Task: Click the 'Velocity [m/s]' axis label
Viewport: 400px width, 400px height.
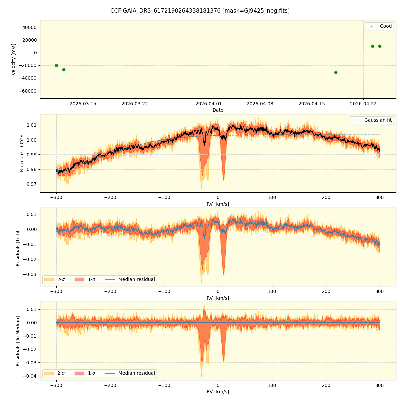Action: click(x=14, y=59)
